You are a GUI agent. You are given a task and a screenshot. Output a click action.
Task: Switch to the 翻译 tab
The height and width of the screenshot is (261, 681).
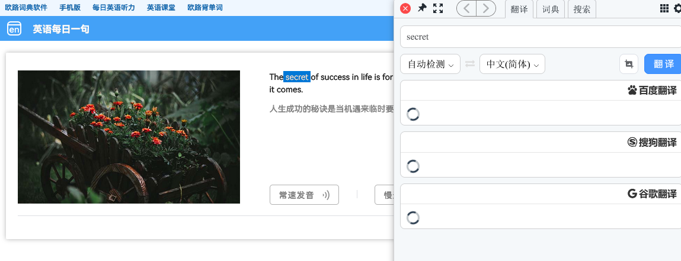coord(519,9)
